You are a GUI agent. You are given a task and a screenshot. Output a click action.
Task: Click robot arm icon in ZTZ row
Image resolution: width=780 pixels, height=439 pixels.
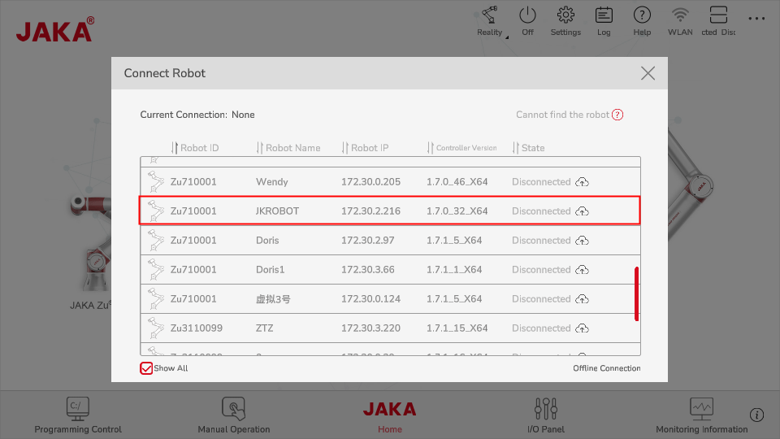tap(155, 328)
